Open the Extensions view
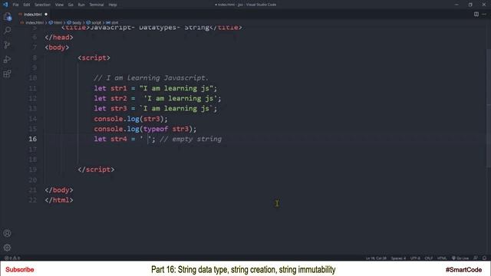Screen dimensions: 491x276 (x=7, y=74)
